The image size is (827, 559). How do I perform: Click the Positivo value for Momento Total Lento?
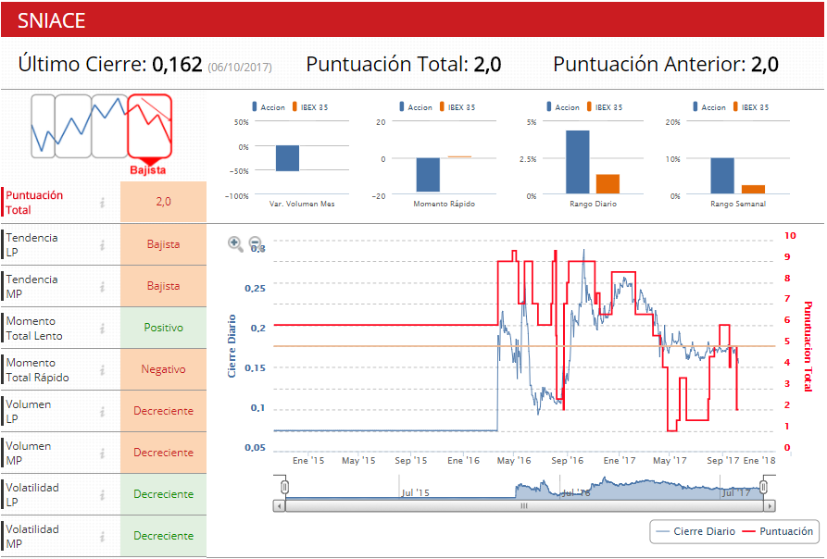tap(164, 328)
